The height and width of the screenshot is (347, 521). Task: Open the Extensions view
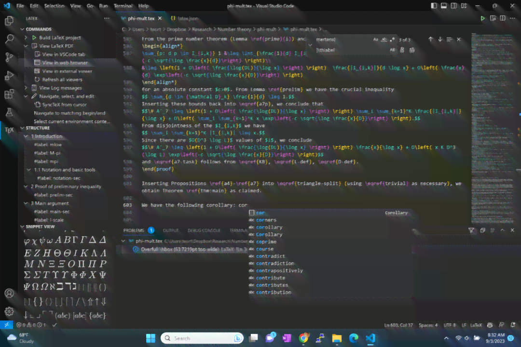point(9,94)
